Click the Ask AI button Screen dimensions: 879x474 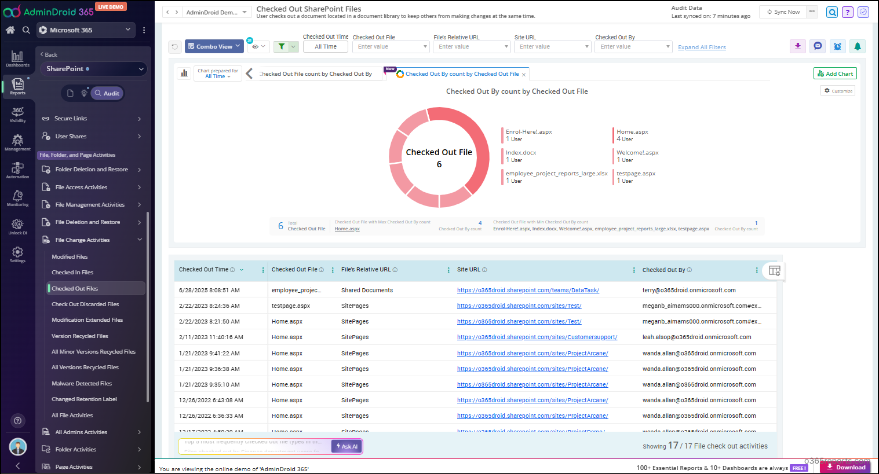point(347,446)
